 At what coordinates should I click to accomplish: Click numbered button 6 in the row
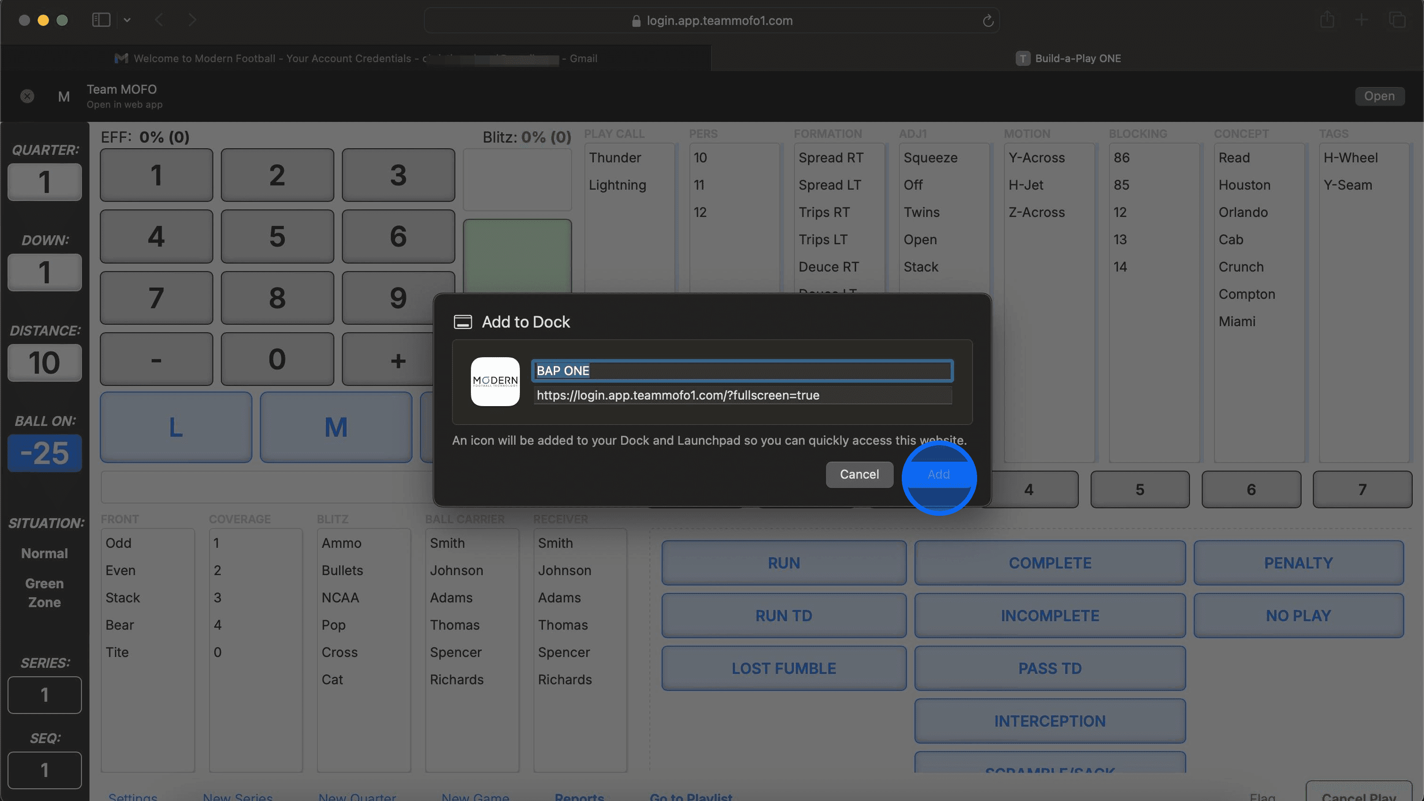click(x=1251, y=489)
